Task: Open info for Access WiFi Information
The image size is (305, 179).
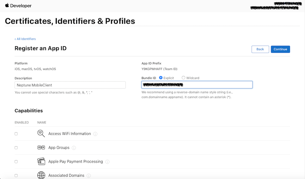Action: (95, 134)
